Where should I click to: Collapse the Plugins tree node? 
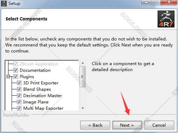[8, 77]
